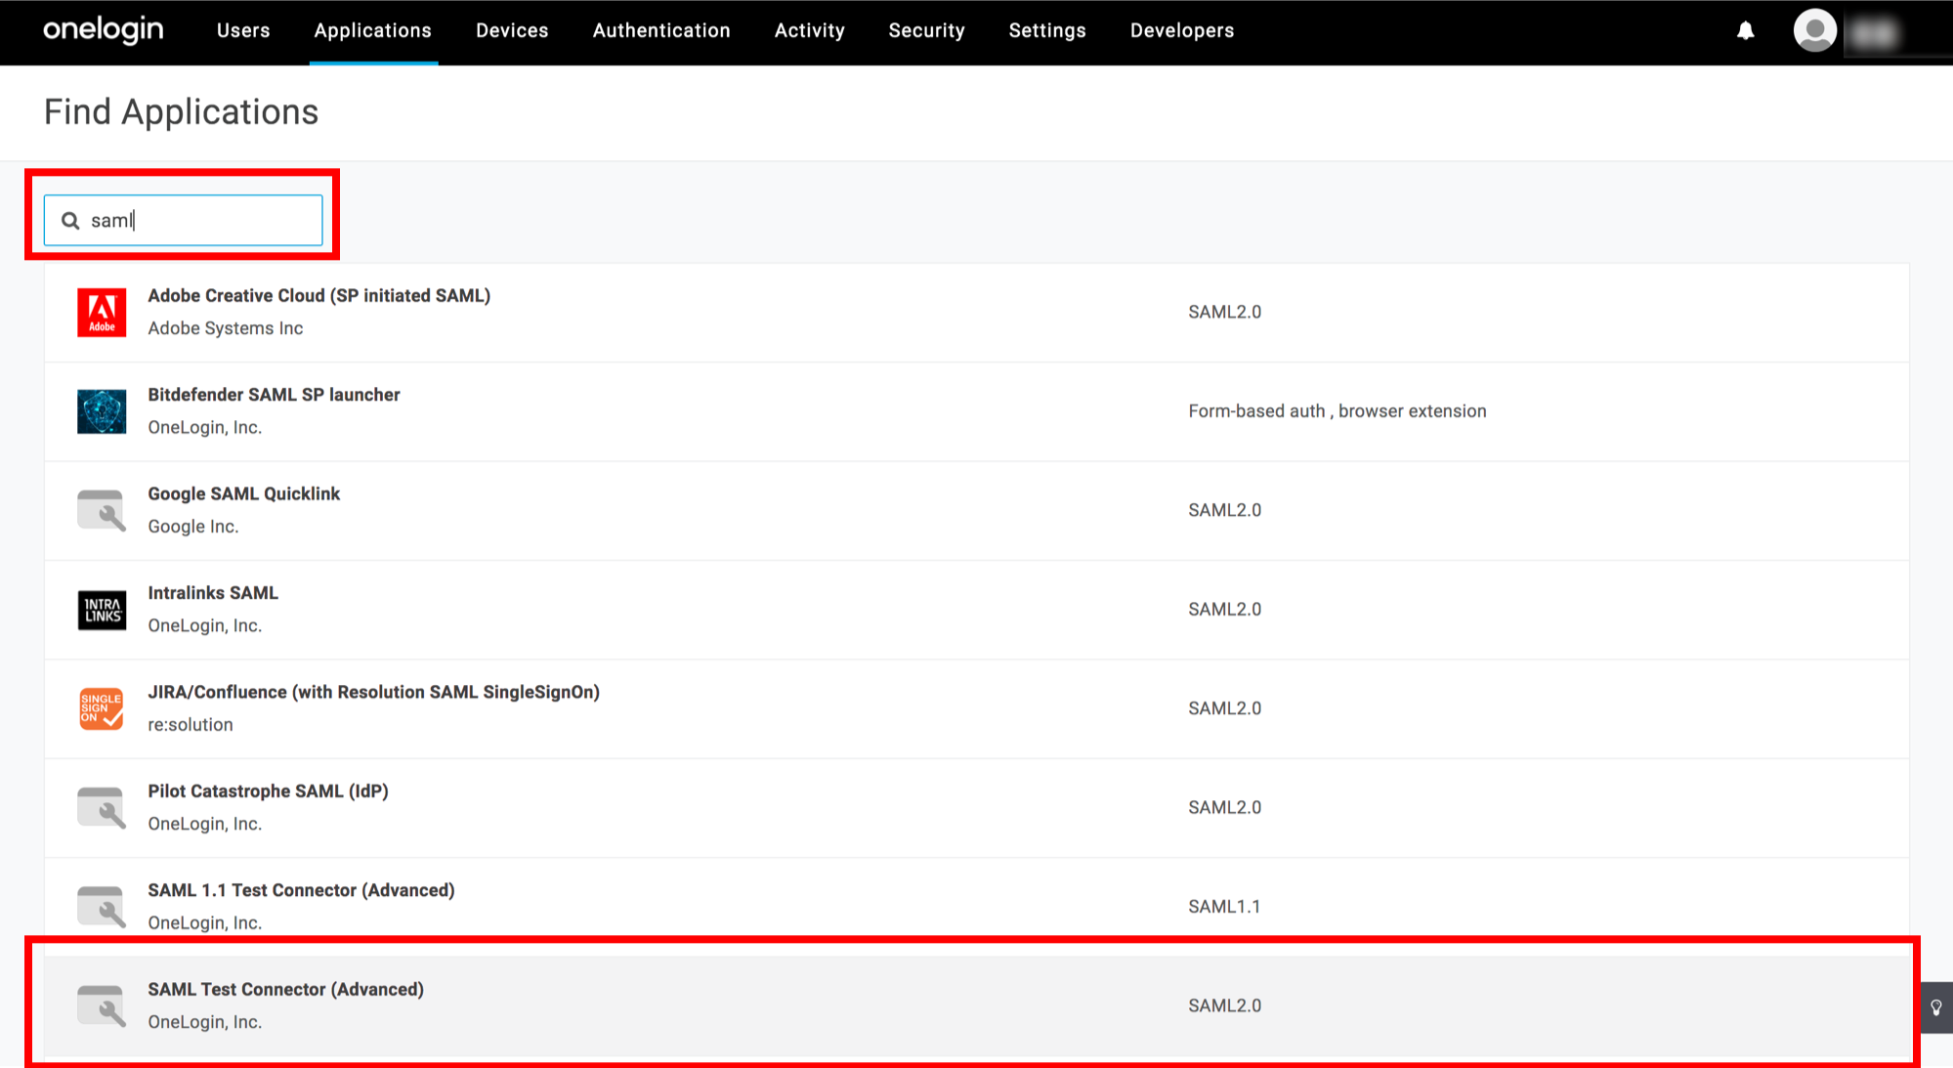The width and height of the screenshot is (1953, 1068).
Task: Click the Find Applications heading
Action: [181, 112]
